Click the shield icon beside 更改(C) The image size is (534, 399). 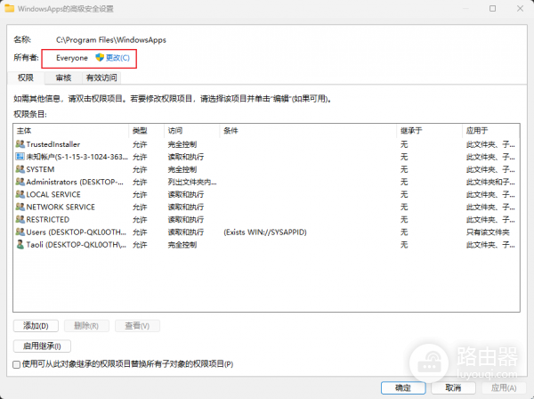click(100, 58)
